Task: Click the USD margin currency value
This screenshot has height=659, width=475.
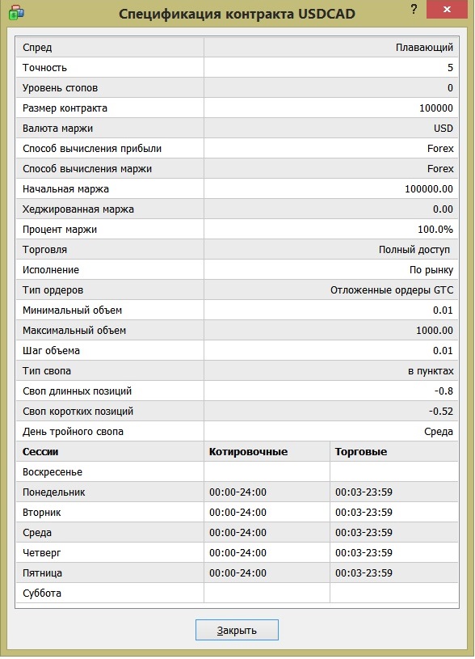Action: click(x=443, y=129)
